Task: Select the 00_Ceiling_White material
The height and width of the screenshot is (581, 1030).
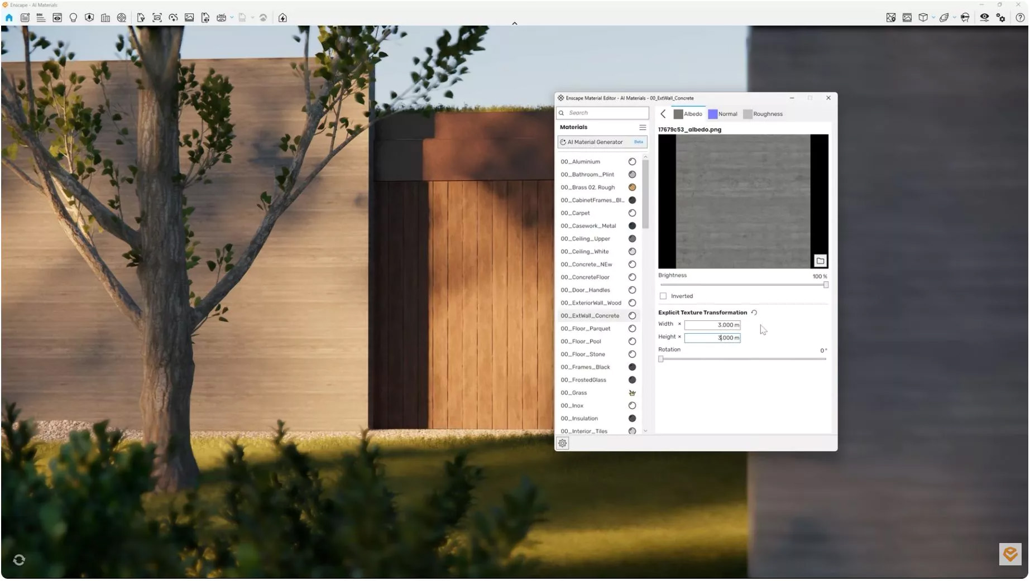Action: (x=598, y=252)
